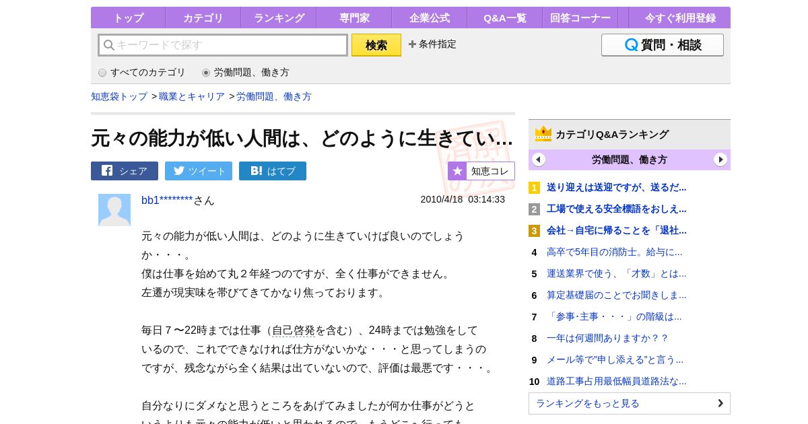808x424 pixels.
Task: Click the yellow 検索 button
Action: pos(376,45)
